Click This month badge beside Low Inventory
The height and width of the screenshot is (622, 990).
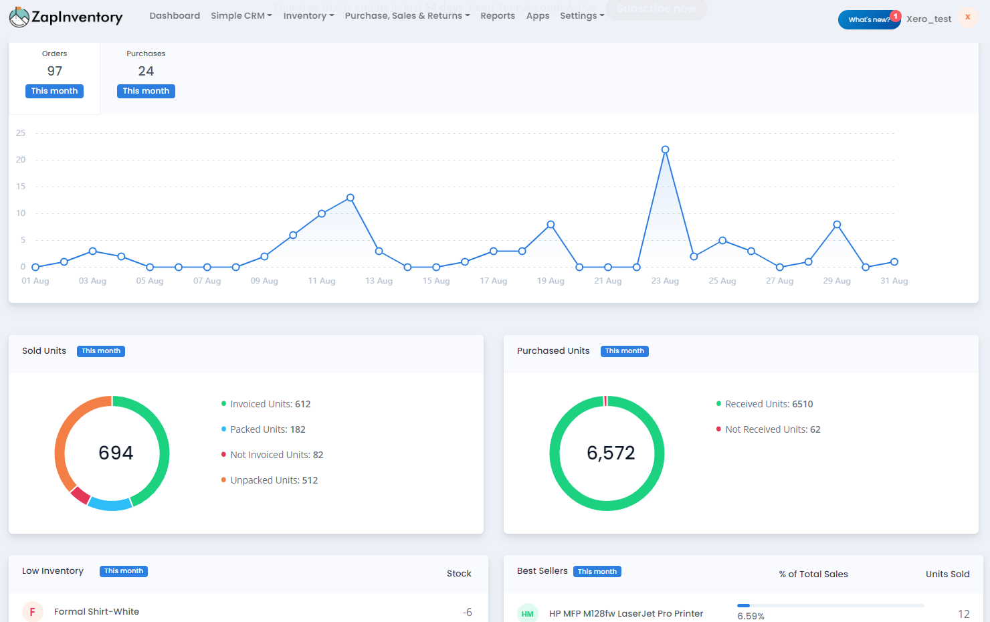click(x=124, y=571)
